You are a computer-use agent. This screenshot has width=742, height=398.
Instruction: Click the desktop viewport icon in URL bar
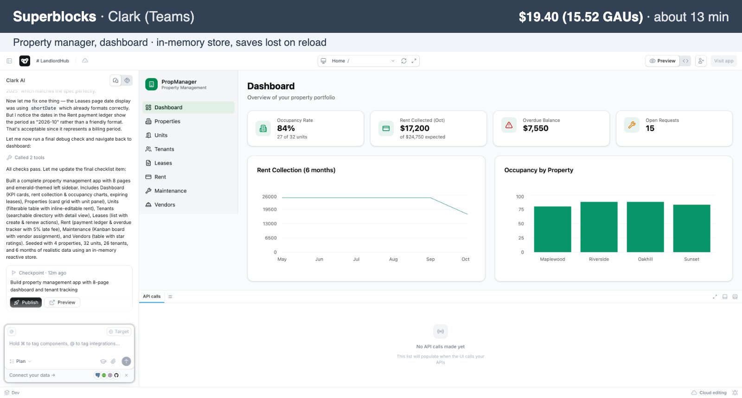(324, 61)
